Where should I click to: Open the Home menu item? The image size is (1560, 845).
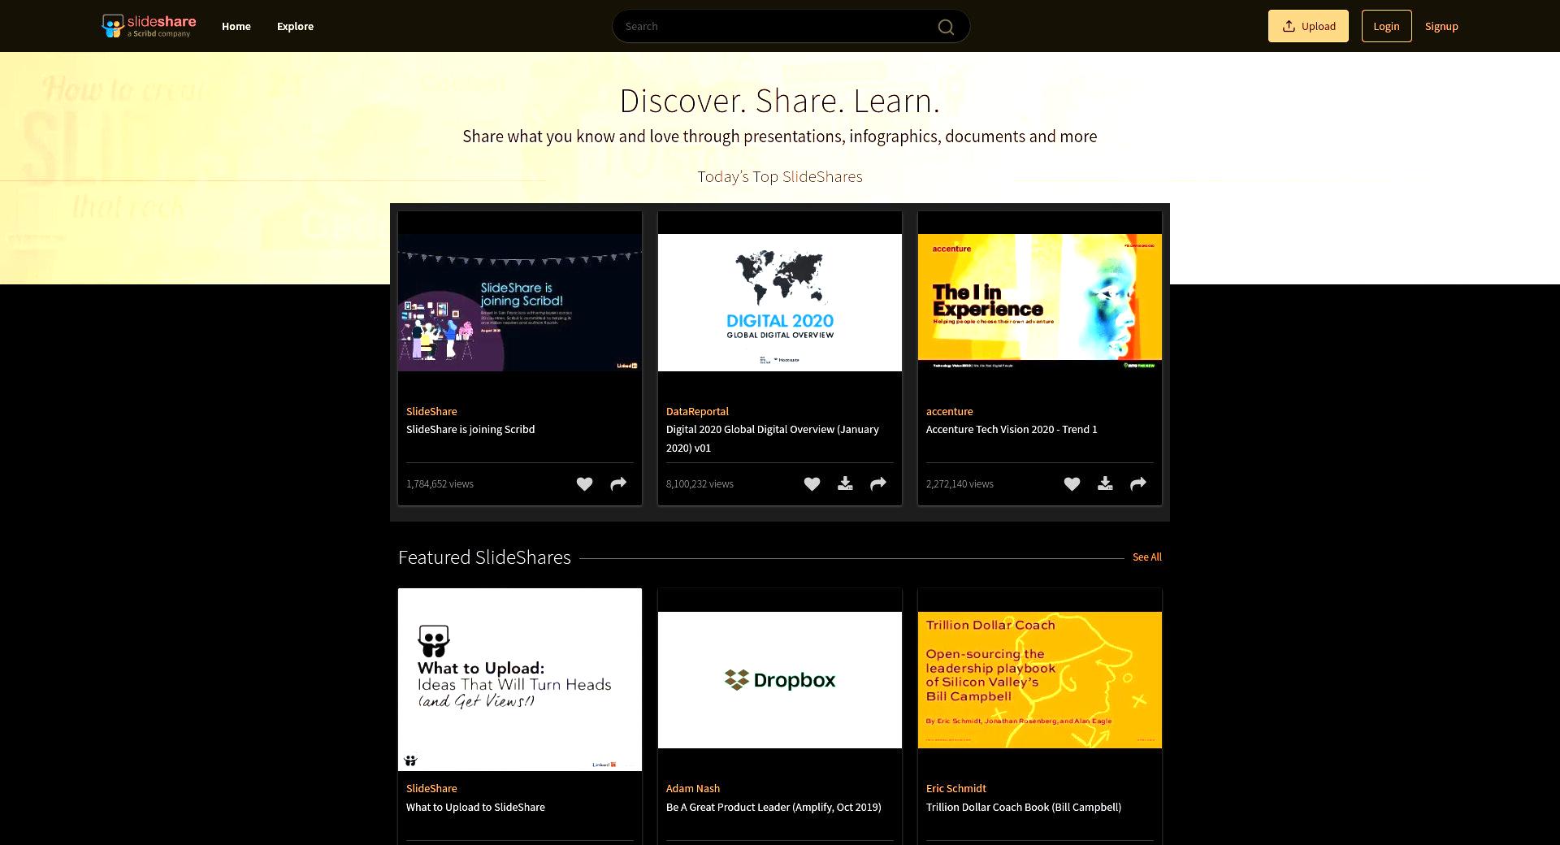pyautogui.click(x=236, y=26)
